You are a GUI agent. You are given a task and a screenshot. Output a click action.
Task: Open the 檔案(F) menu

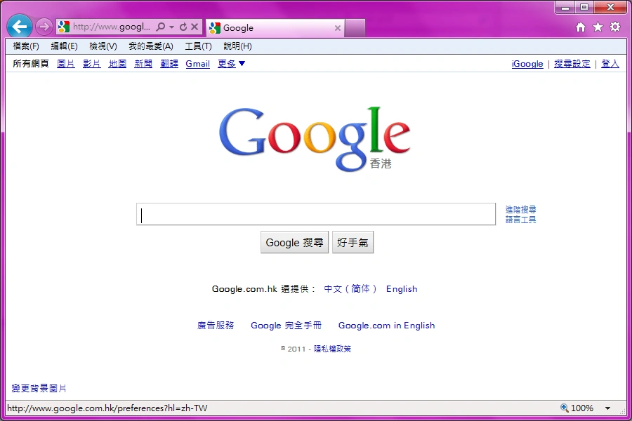(26, 46)
